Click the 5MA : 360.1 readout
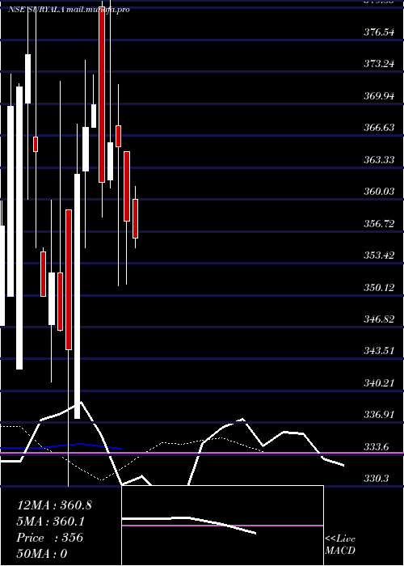Viewport: 404px width, 566px height. (50, 522)
